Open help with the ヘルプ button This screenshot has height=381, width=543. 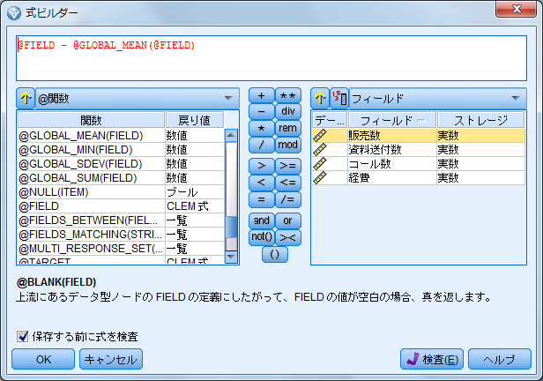(x=499, y=359)
